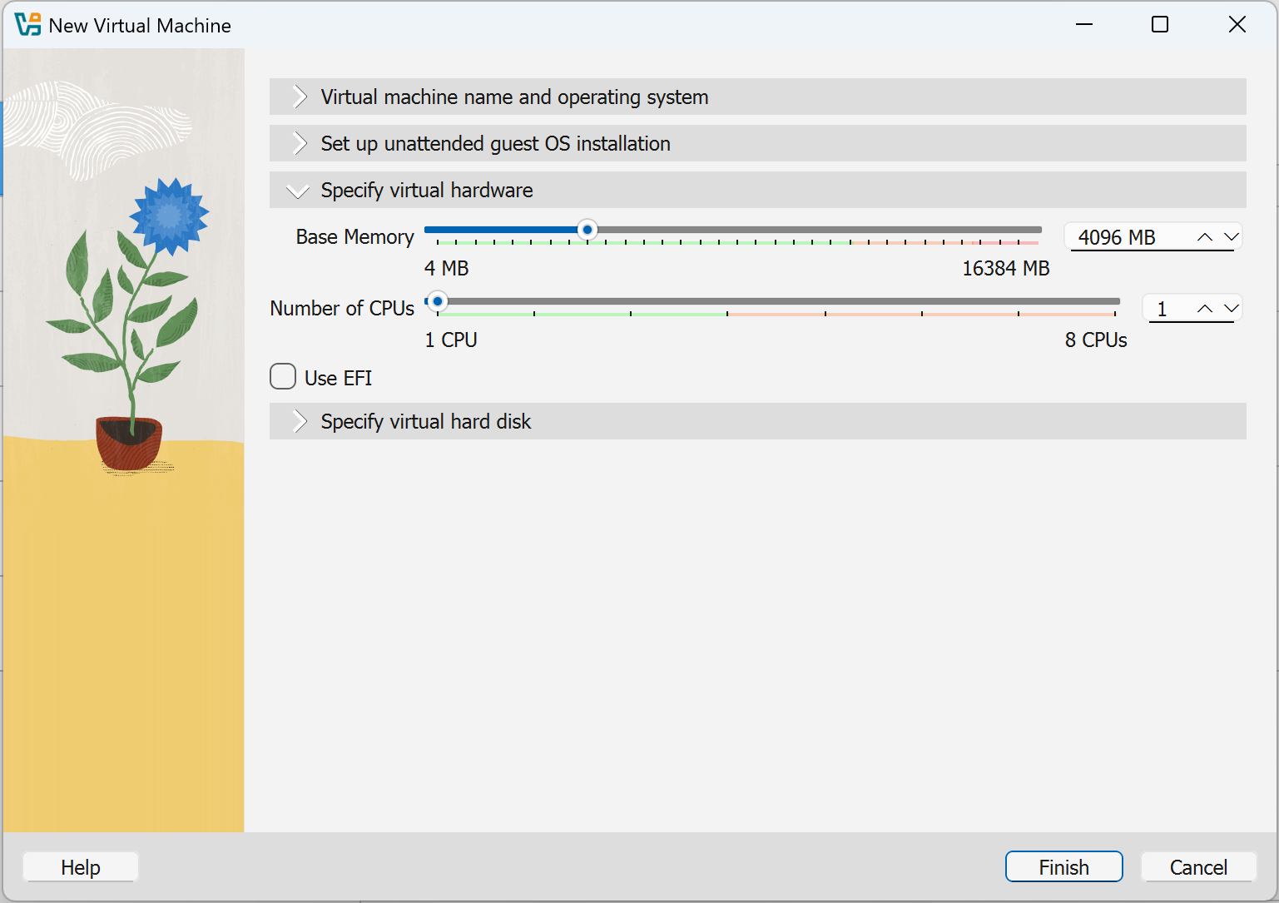
Task: Minimize the New Virtual Machine window
Action: coord(1083,25)
